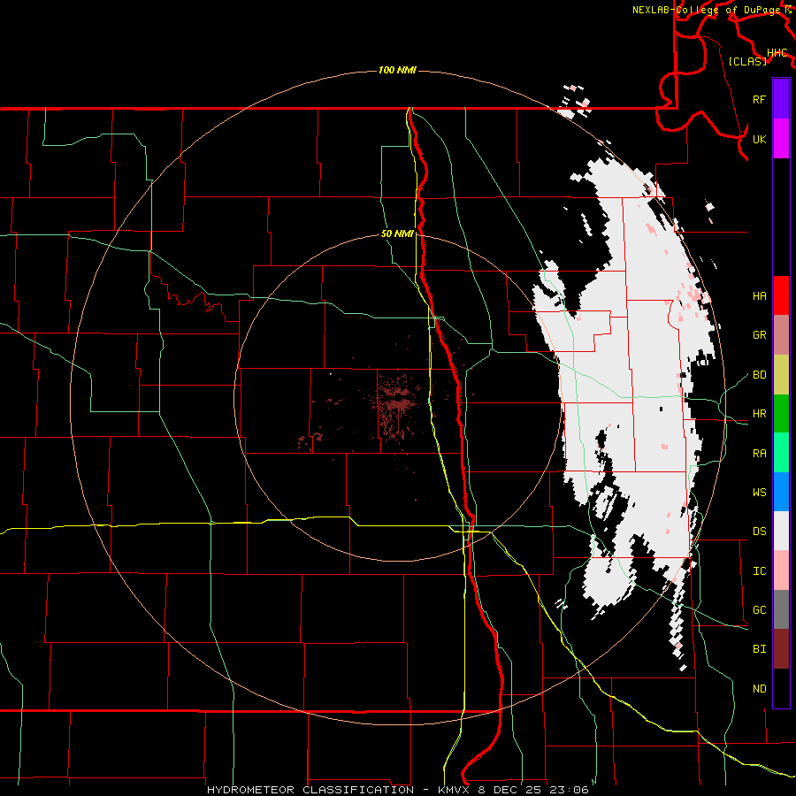Click the "UK" legend label
The image size is (796, 796).
[x=759, y=139]
